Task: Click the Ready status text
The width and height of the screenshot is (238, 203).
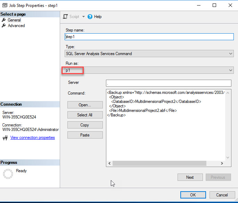Action: point(22,171)
